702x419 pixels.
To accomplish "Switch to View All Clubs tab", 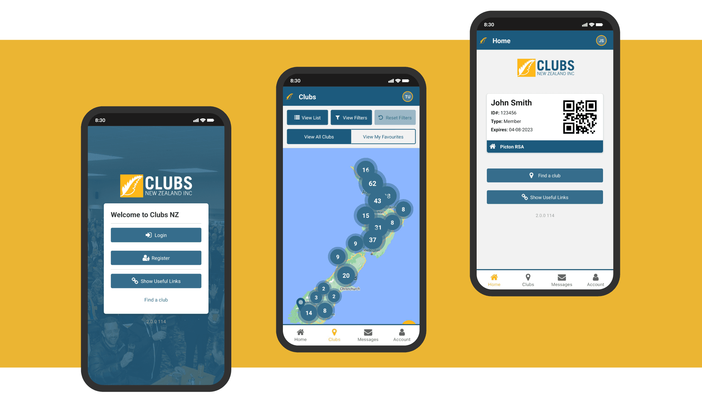I will [318, 136].
